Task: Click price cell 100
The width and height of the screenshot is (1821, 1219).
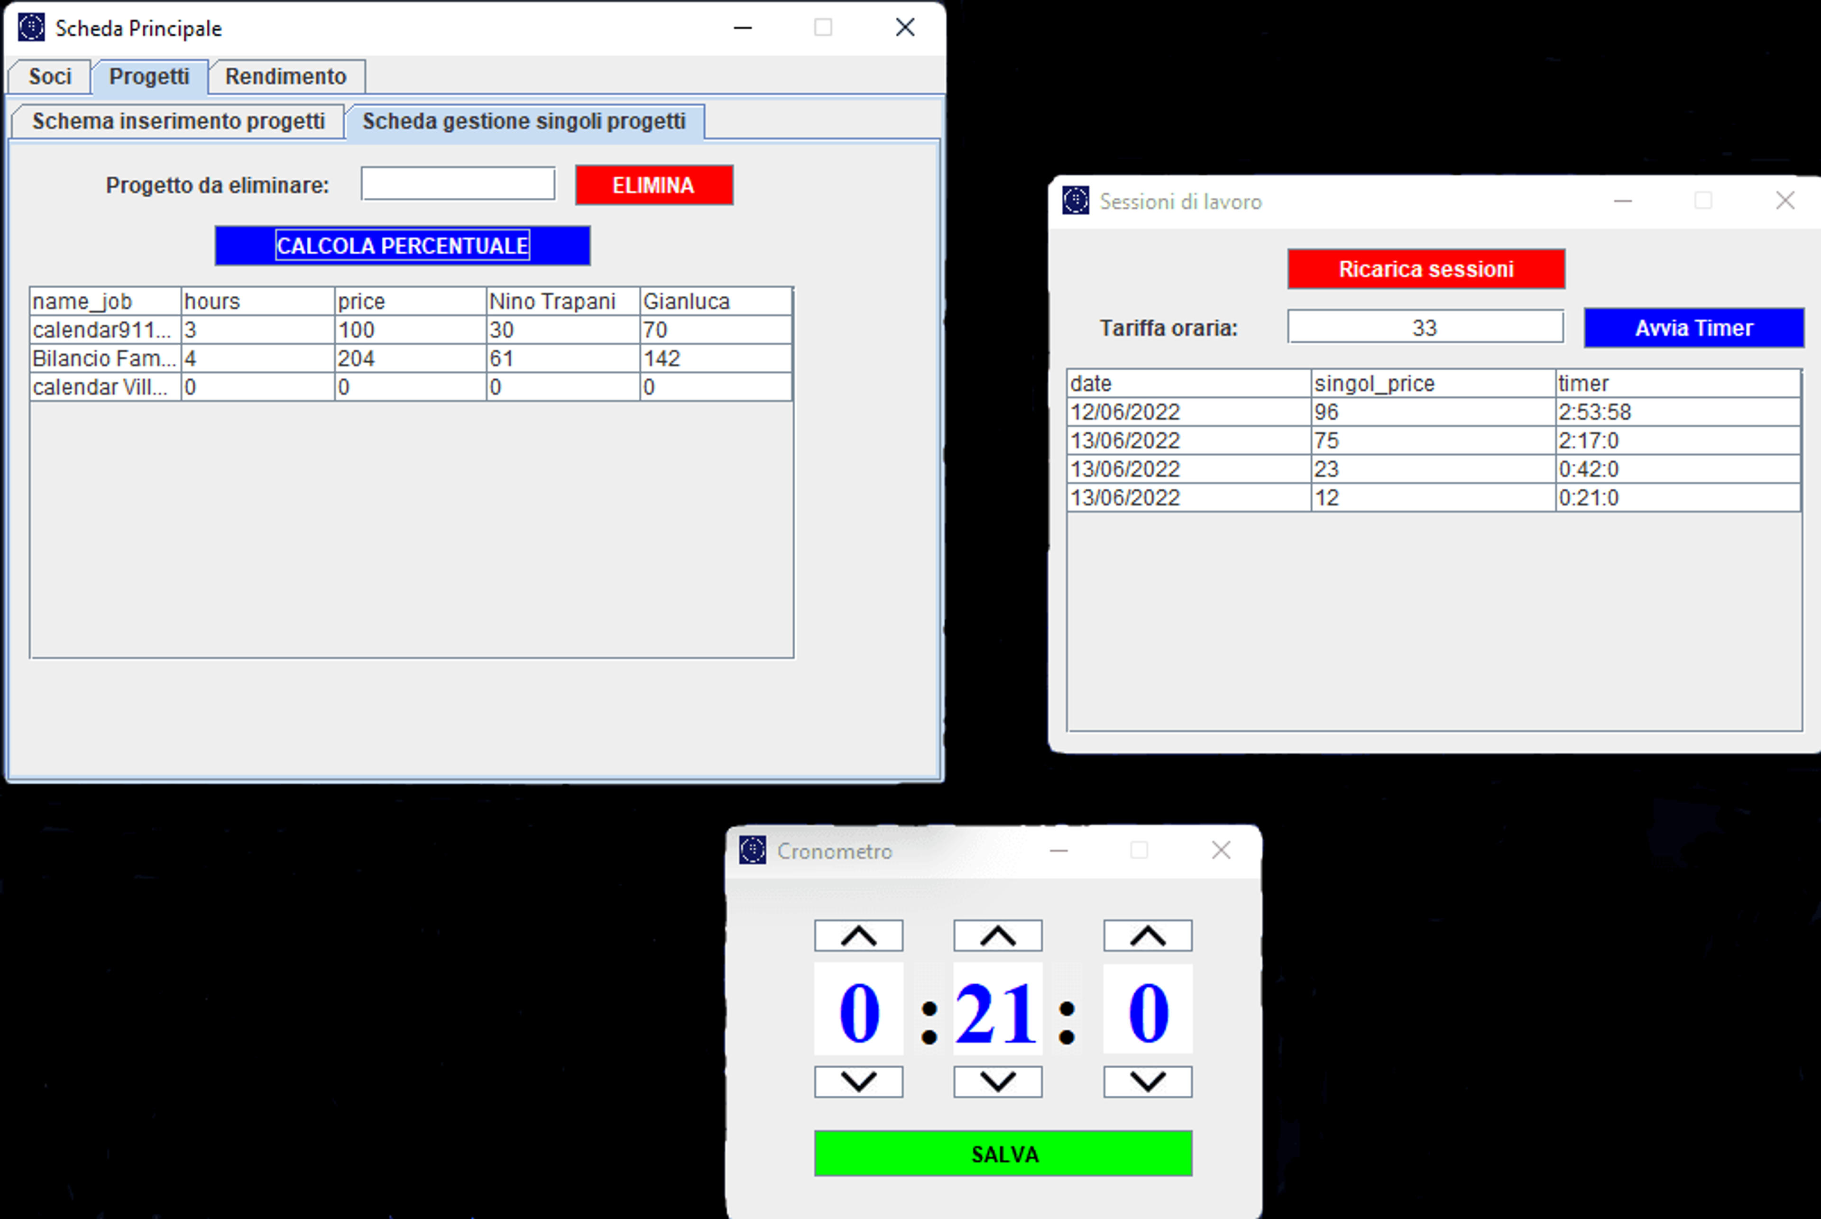Action: 411,330
